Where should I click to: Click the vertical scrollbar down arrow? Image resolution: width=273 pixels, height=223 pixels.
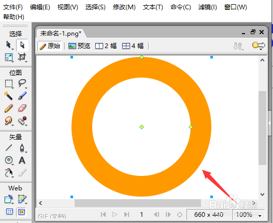[x=262, y=195]
